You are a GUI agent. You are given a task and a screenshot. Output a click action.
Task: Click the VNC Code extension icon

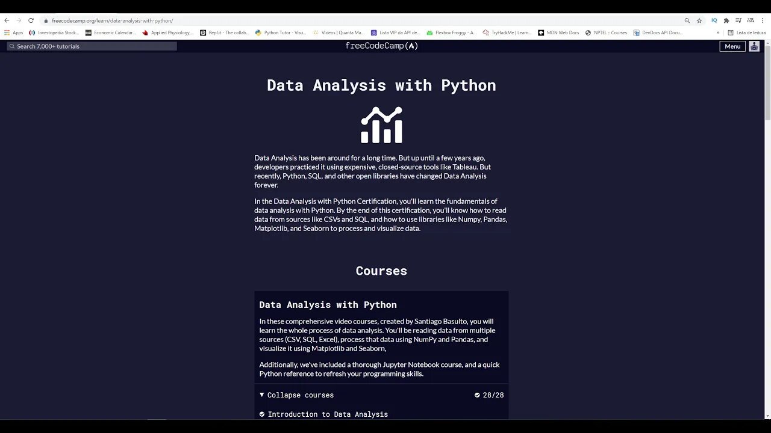point(750,20)
